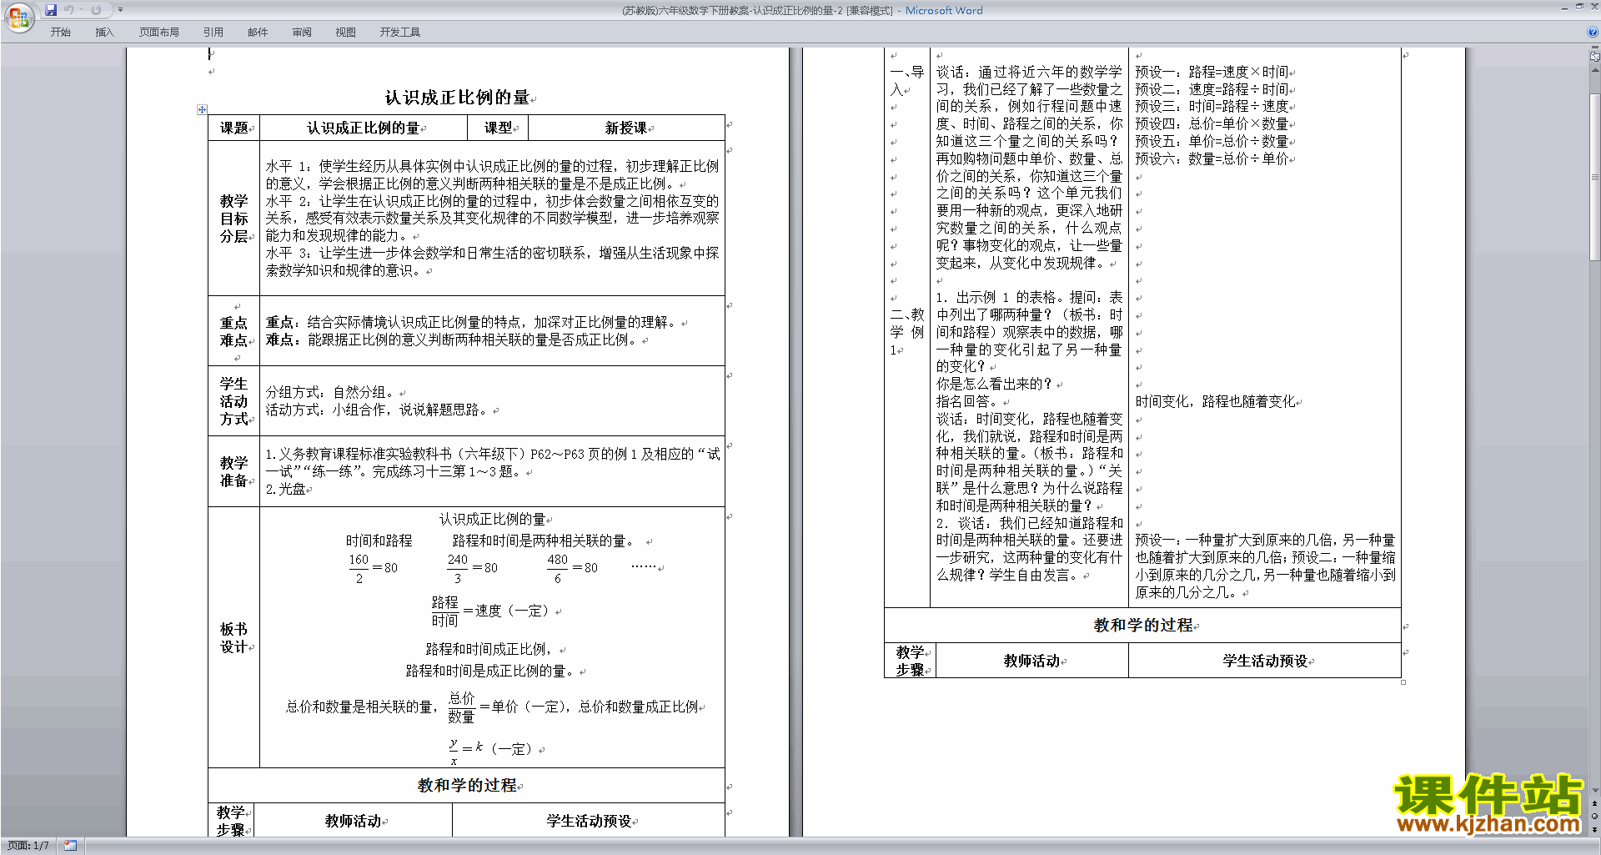
Task: Jump to next page with double-down arrow
Action: [x=1595, y=829]
